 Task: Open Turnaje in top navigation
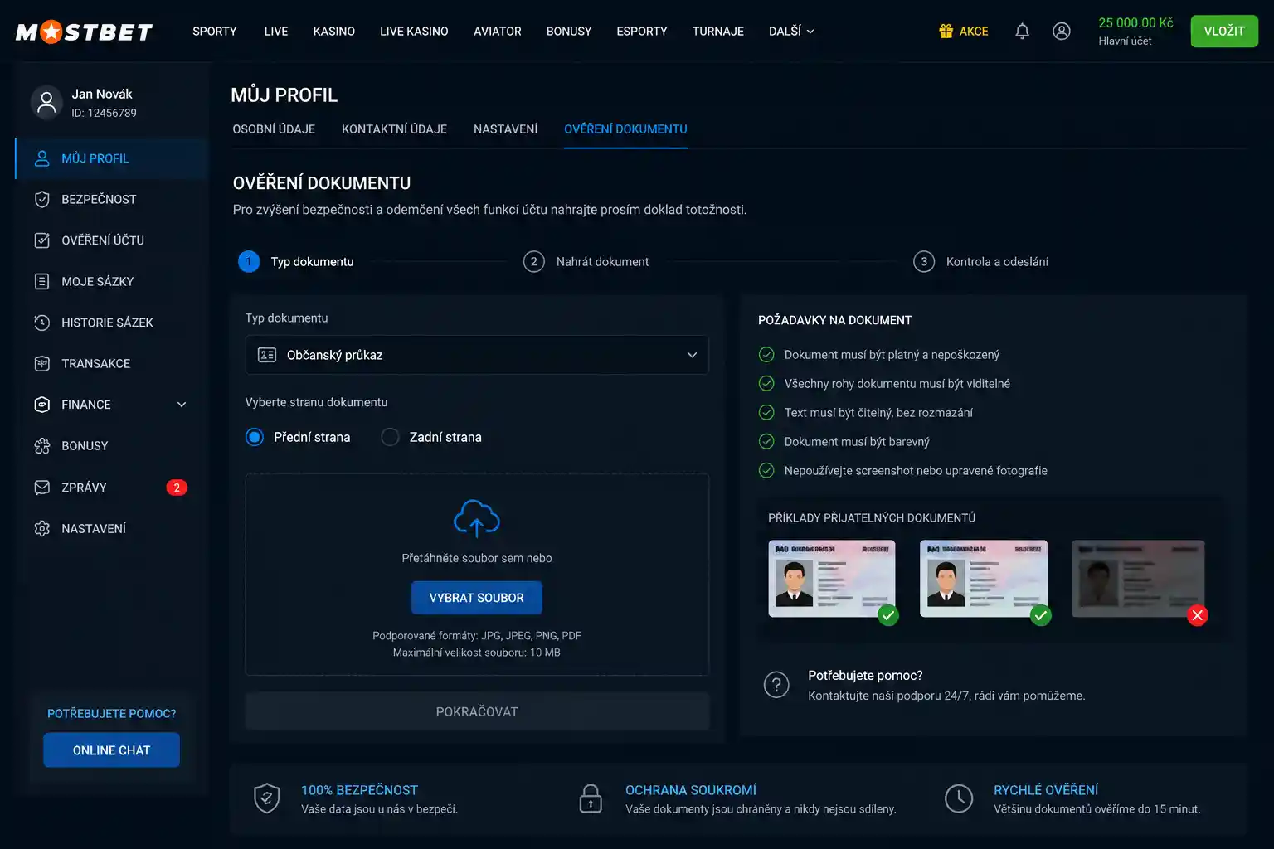(718, 32)
